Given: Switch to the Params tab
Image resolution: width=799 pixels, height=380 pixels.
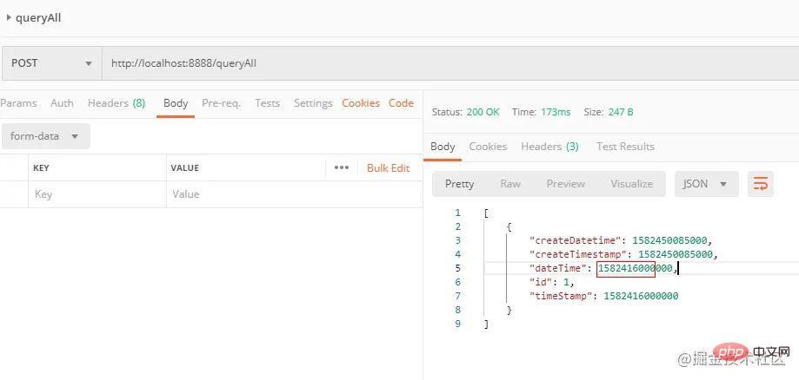Looking at the screenshot, I should tap(18, 103).
